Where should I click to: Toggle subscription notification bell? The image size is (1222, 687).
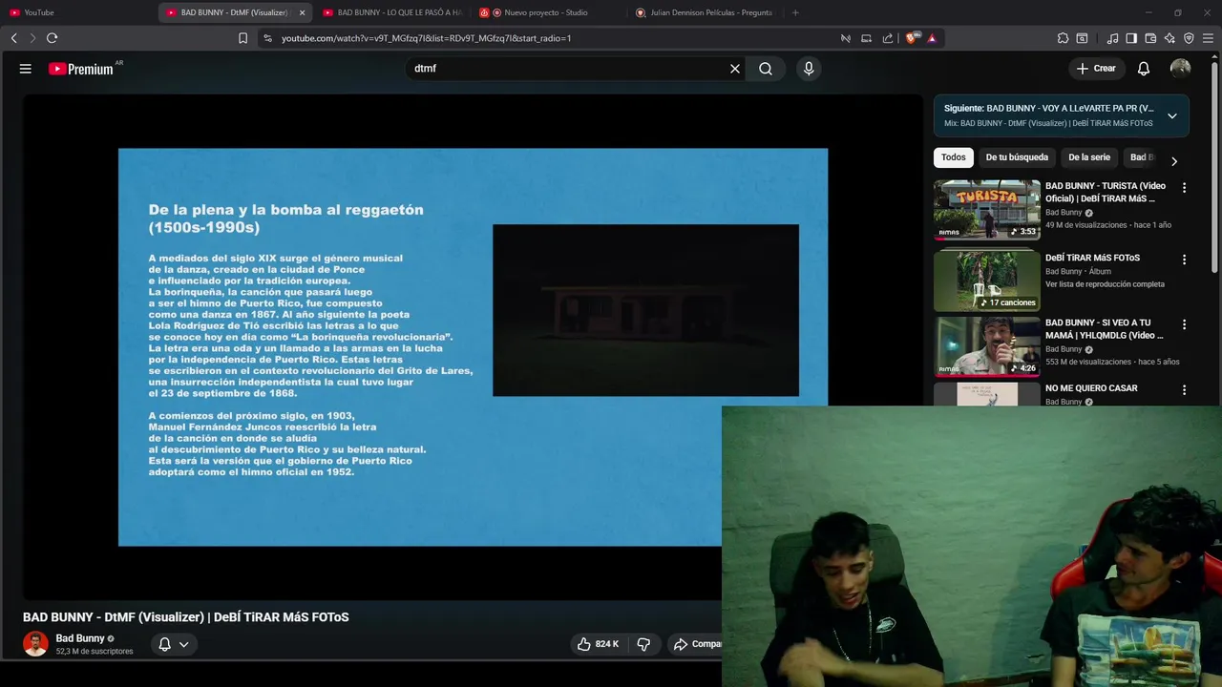(164, 644)
